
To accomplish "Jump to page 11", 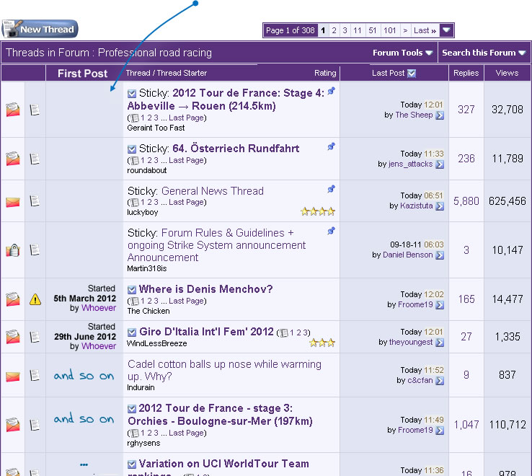I will click(358, 30).
